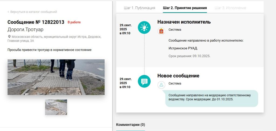Click 'Сообщение № 12822013' title

coord(36,22)
